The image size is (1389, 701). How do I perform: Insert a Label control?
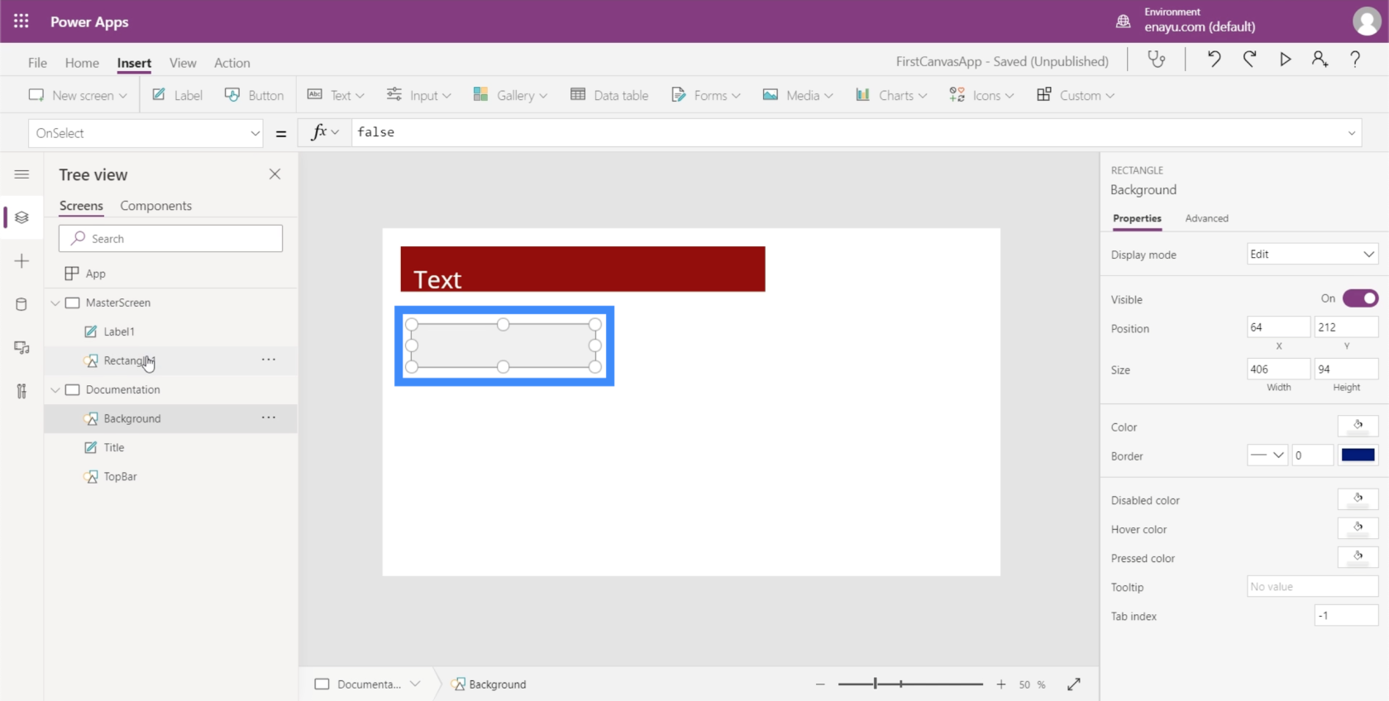pos(177,95)
